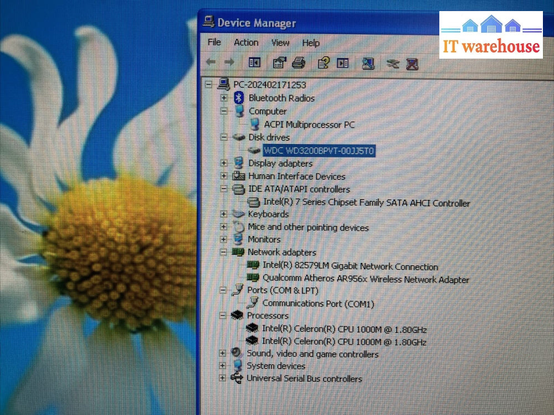Image resolution: width=554 pixels, height=415 pixels.
Task: Expand the Display adapters node
Action: click(x=224, y=163)
